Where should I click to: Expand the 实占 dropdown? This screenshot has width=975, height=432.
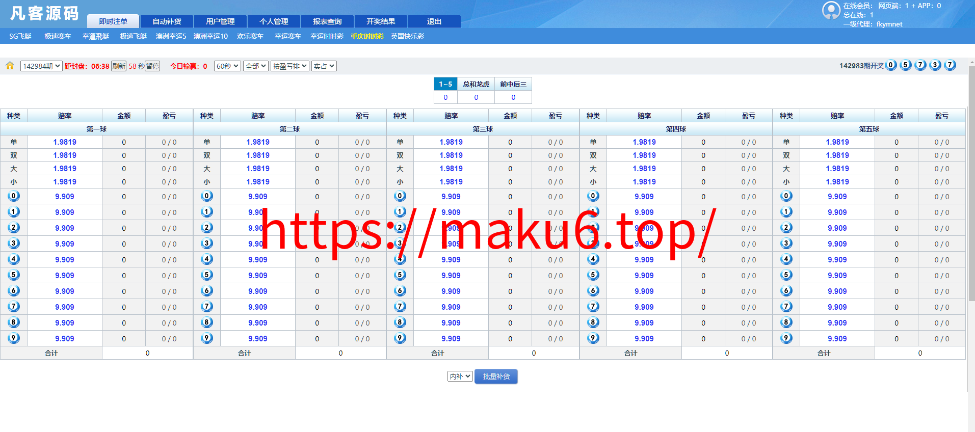tap(324, 66)
